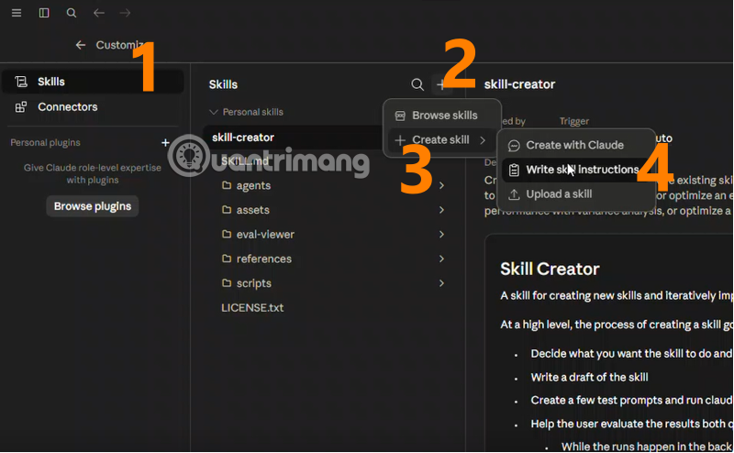This screenshot has width=734, height=453.
Task: Click the Browse skills store icon
Action: click(400, 116)
